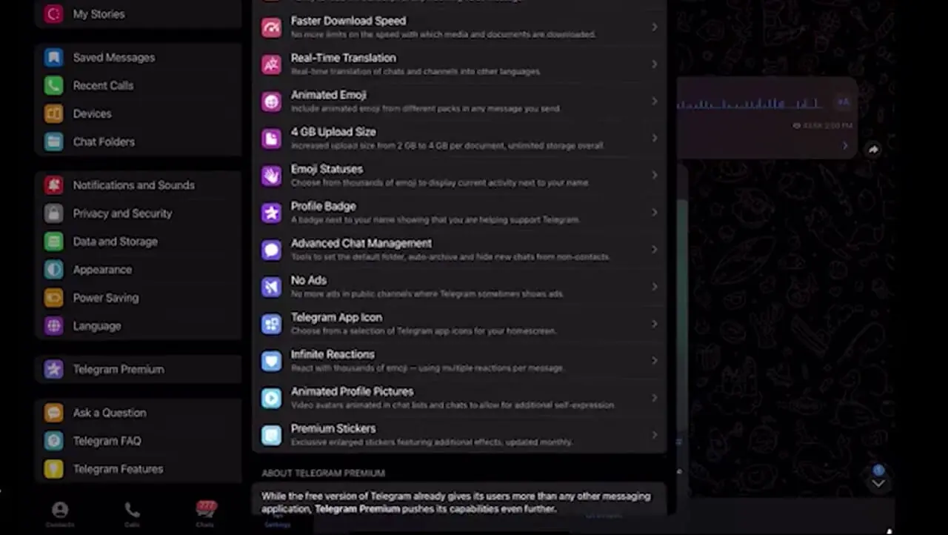Click the 'ABOUT TELEGRAM PREMIUM' section heading
Viewport: 948px width, 535px height.
coord(323,473)
